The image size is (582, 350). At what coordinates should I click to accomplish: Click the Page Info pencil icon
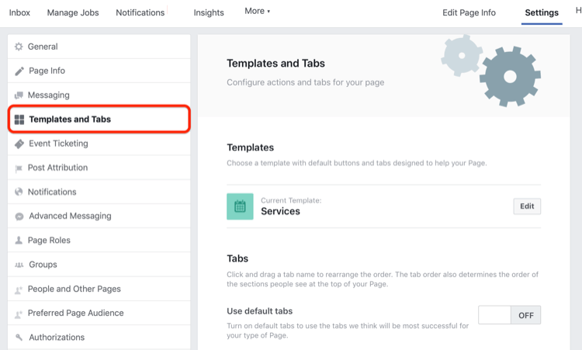[19, 71]
